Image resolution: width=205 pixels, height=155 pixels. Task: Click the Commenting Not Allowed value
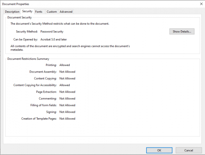pos(67,98)
